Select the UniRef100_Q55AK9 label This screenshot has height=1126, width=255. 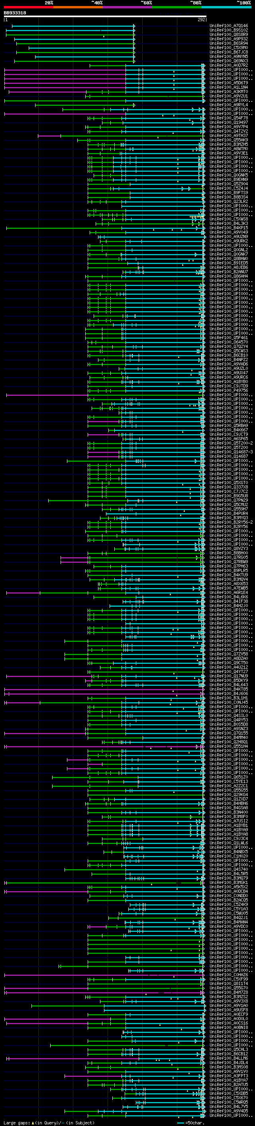click(x=229, y=140)
